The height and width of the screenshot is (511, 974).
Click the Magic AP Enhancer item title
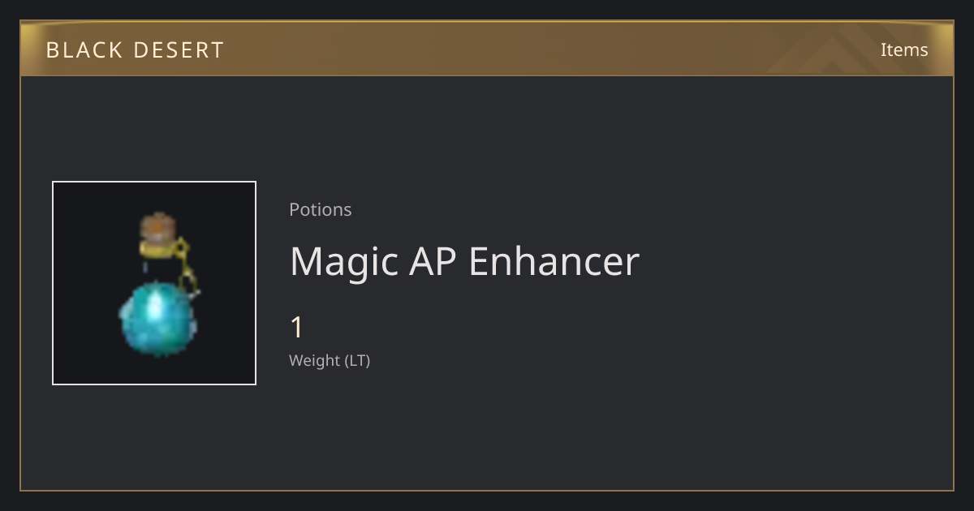[464, 261]
